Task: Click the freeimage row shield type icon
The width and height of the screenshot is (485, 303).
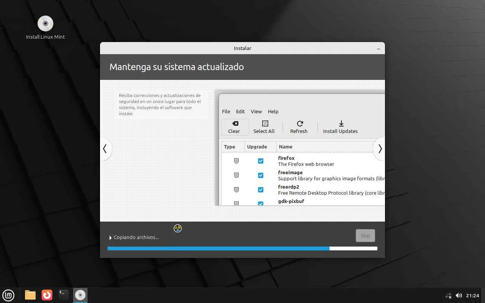Action: tap(236, 175)
